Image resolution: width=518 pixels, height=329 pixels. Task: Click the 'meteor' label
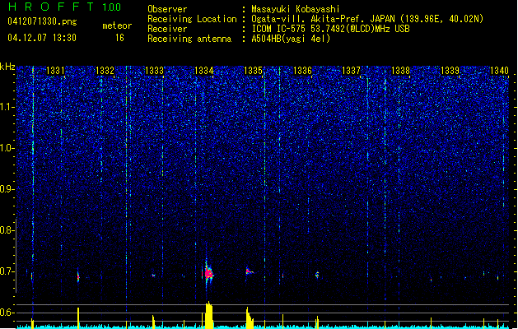point(117,25)
